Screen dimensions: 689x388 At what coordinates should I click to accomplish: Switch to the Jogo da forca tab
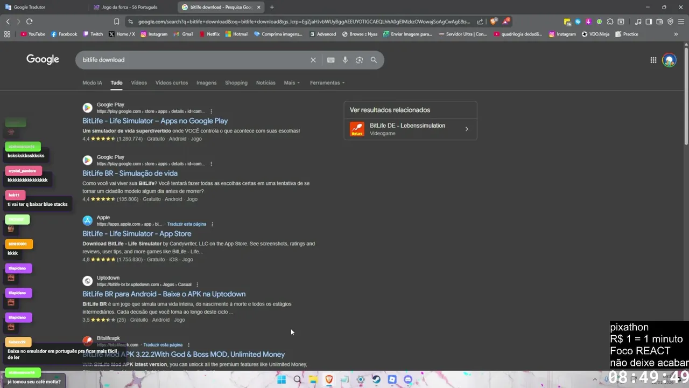pyautogui.click(x=132, y=7)
